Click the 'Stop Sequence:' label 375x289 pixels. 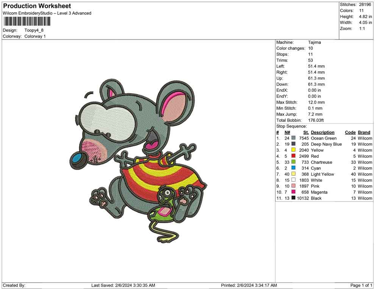click(292, 126)
